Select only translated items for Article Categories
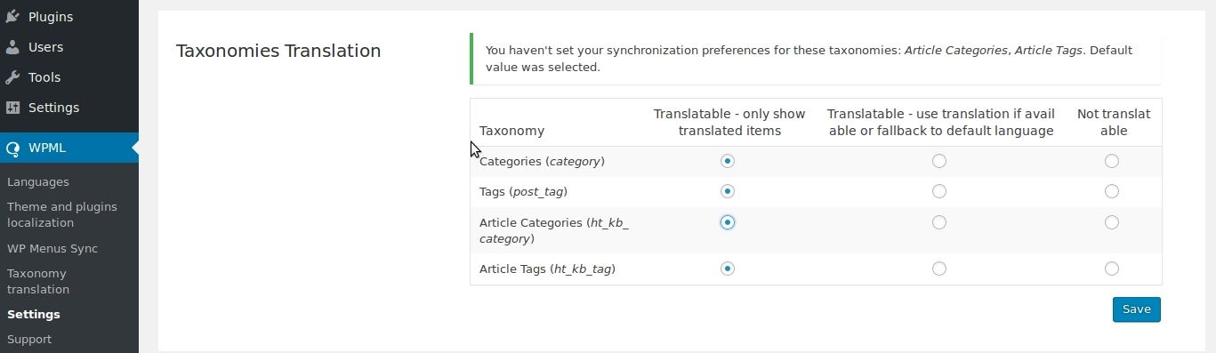The image size is (1216, 353). (728, 222)
